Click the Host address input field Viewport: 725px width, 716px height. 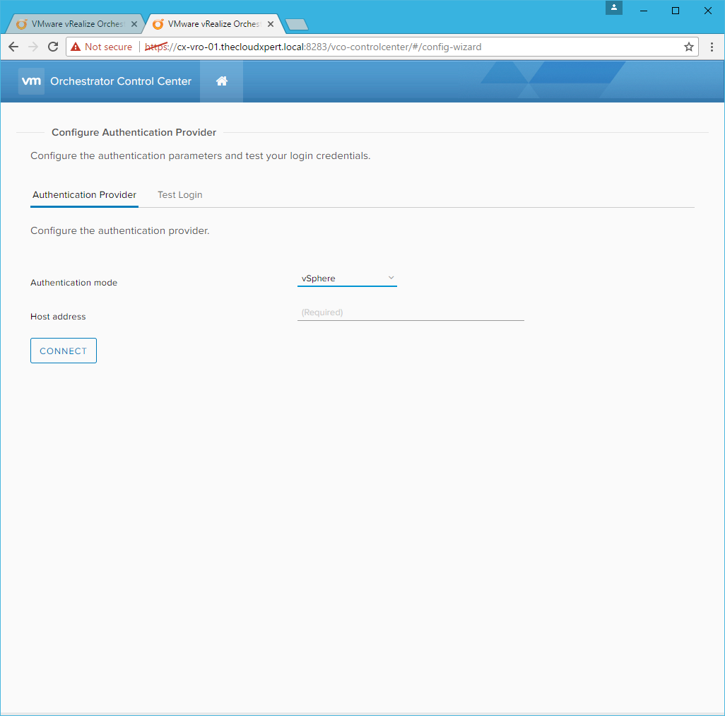pos(410,312)
